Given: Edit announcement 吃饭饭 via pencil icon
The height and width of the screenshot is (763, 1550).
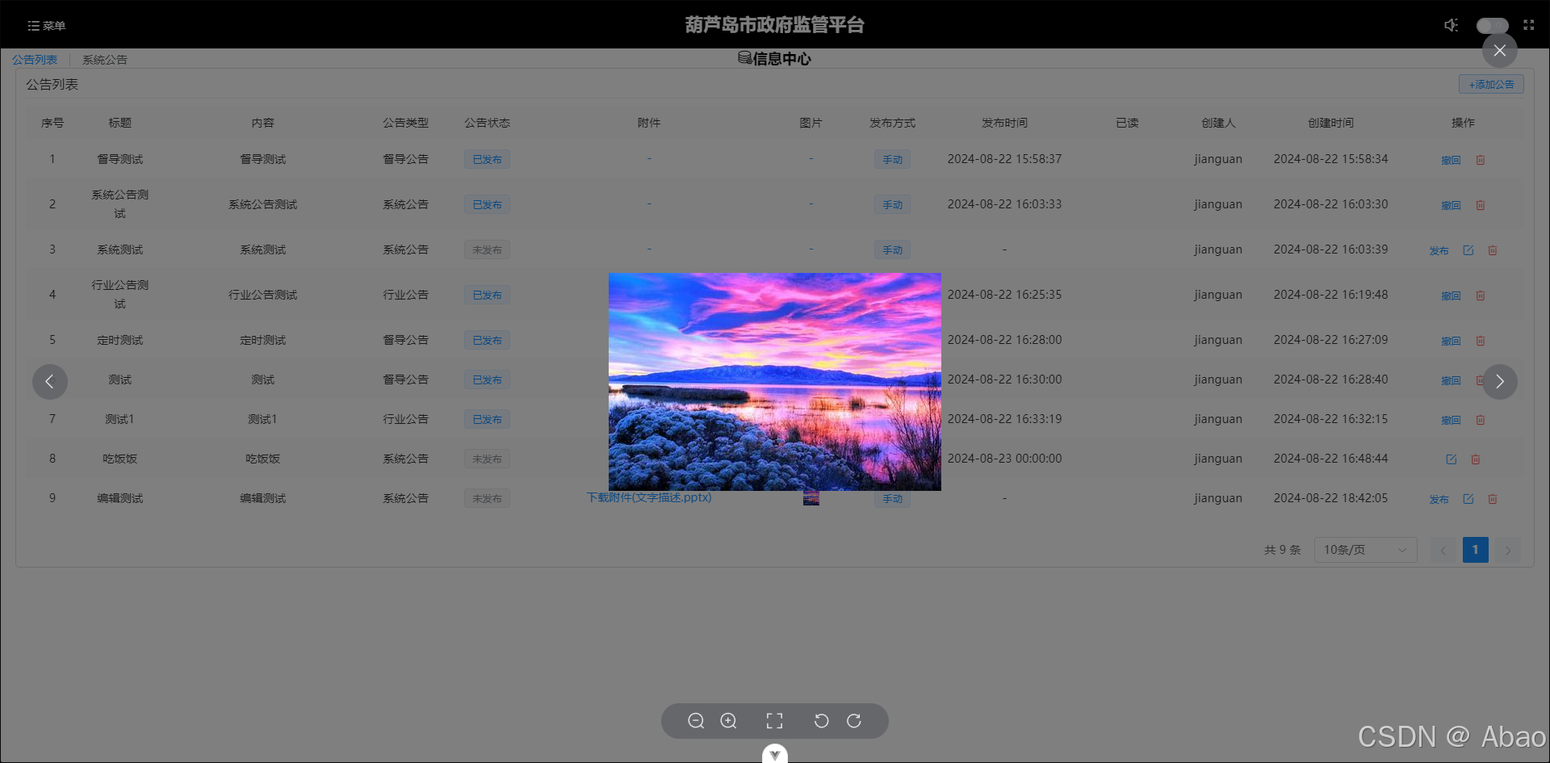Looking at the screenshot, I should 1450,459.
